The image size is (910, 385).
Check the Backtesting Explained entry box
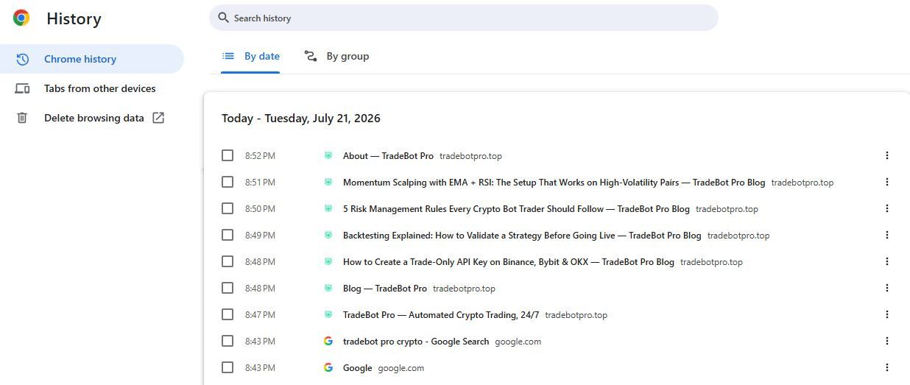pos(227,235)
